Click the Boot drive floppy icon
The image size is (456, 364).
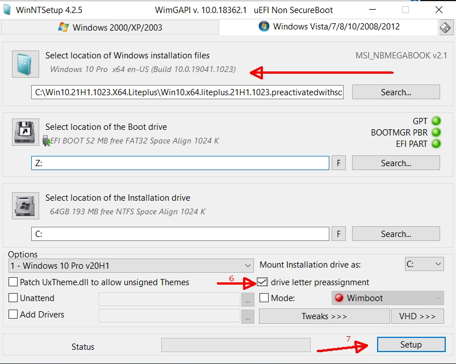[26, 132]
